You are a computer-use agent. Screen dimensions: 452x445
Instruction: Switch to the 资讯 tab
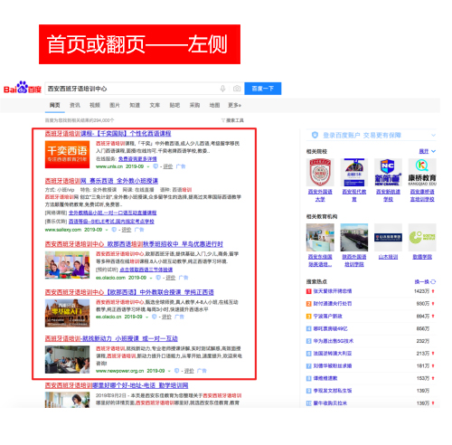tap(75, 105)
